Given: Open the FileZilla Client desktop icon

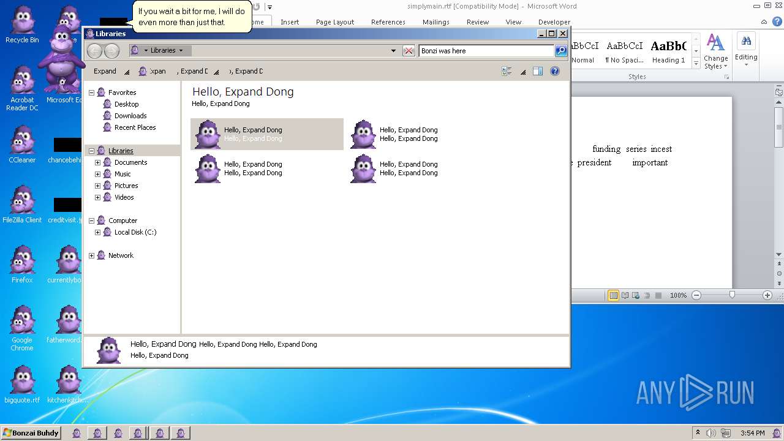Looking at the screenshot, I should click(x=22, y=205).
